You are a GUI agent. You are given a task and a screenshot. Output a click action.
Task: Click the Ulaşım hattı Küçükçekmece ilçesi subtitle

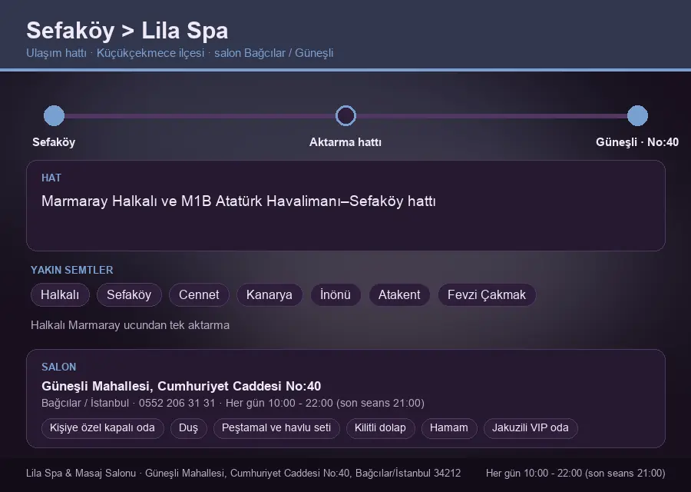(180, 53)
